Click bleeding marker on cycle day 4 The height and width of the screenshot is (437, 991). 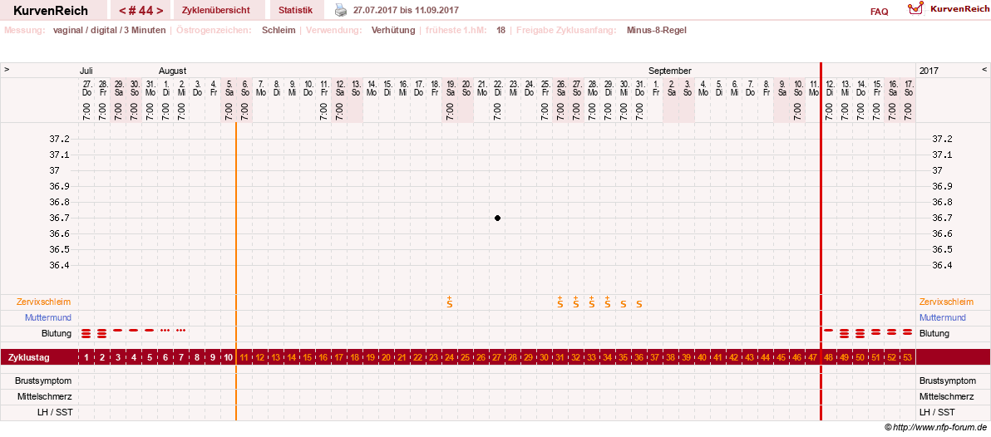click(x=133, y=330)
